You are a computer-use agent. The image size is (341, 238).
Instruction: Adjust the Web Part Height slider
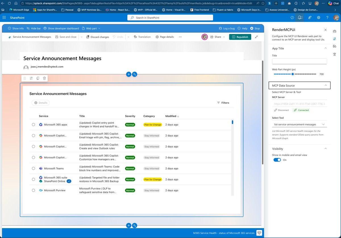pos(293,74)
